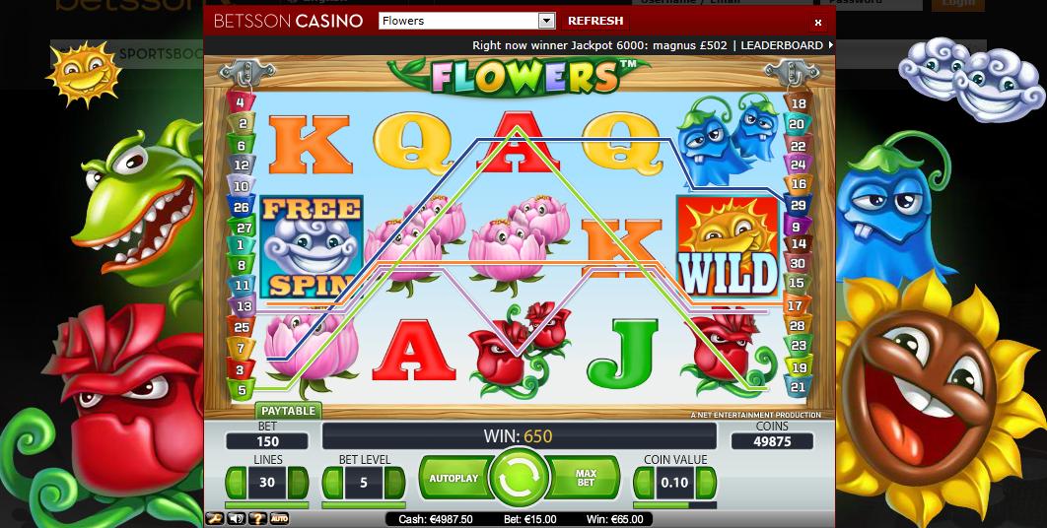Image resolution: width=1047 pixels, height=528 pixels.
Task: Click the MAX BET button
Action: 586,478
